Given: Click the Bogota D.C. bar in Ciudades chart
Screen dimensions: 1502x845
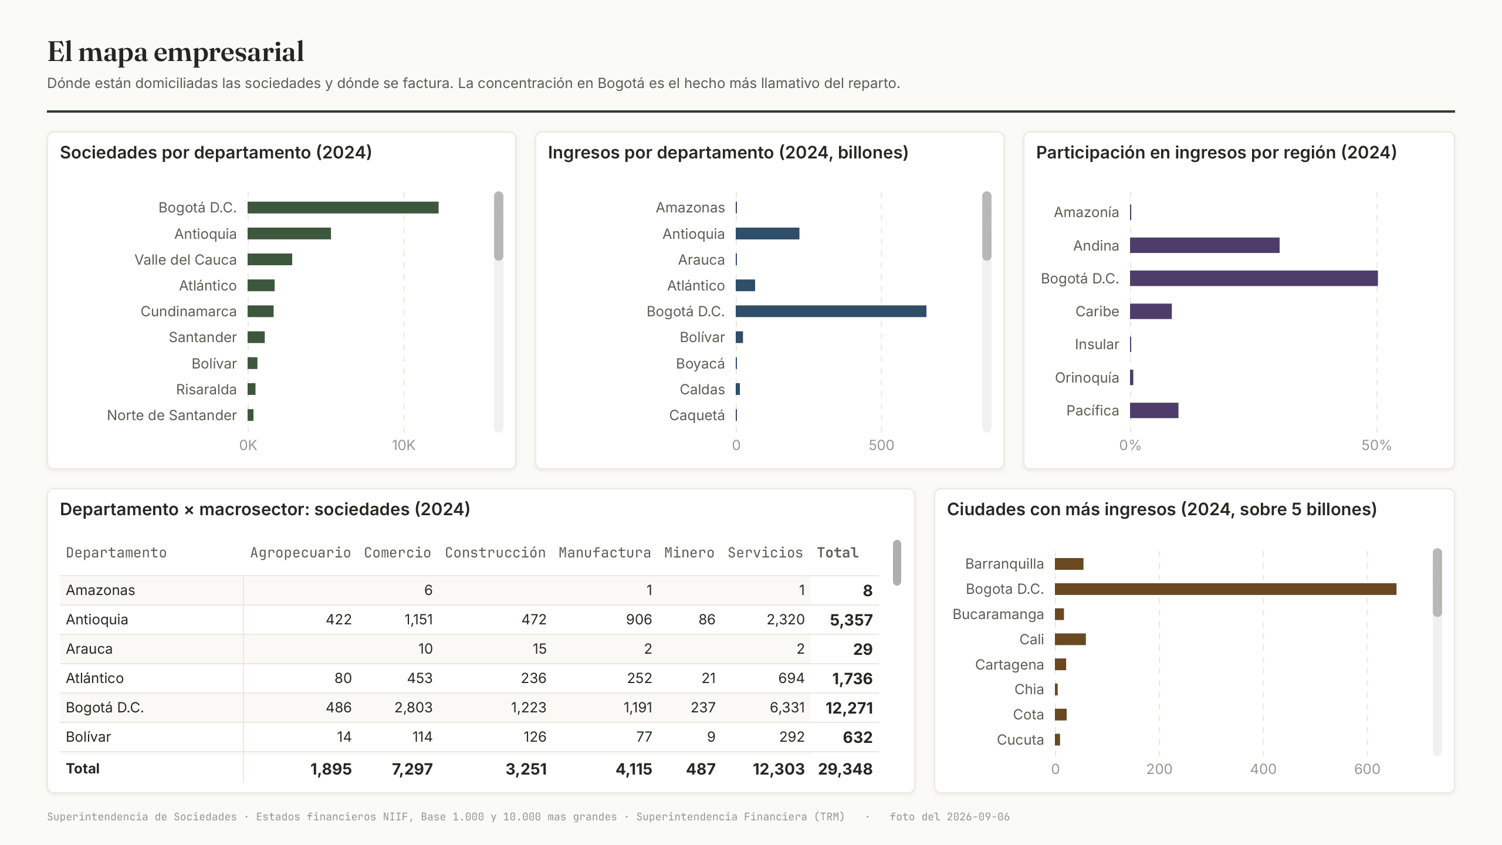Looking at the screenshot, I should point(1226,589).
